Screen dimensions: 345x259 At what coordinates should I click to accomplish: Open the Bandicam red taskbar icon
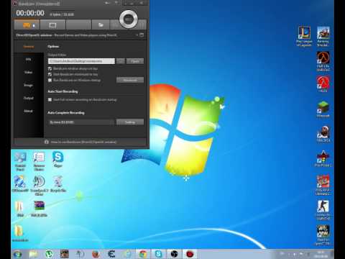(x=190, y=254)
